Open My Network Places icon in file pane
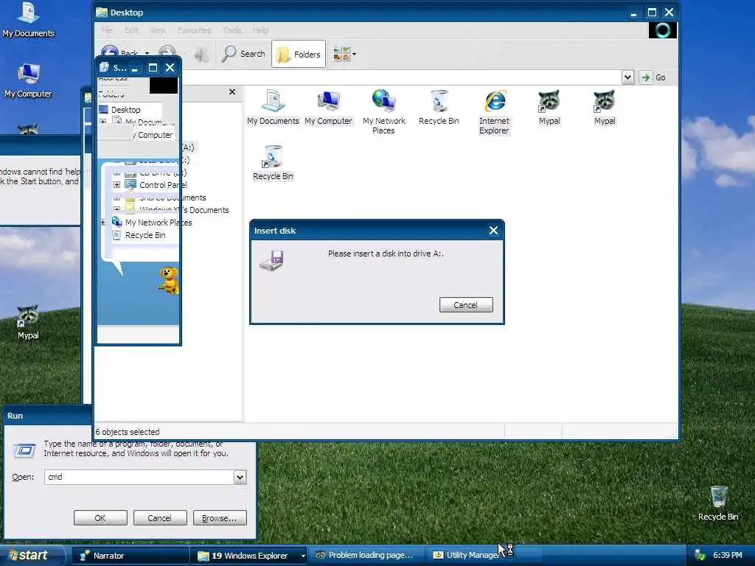This screenshot has width=755, height=566. pos(383,111)
